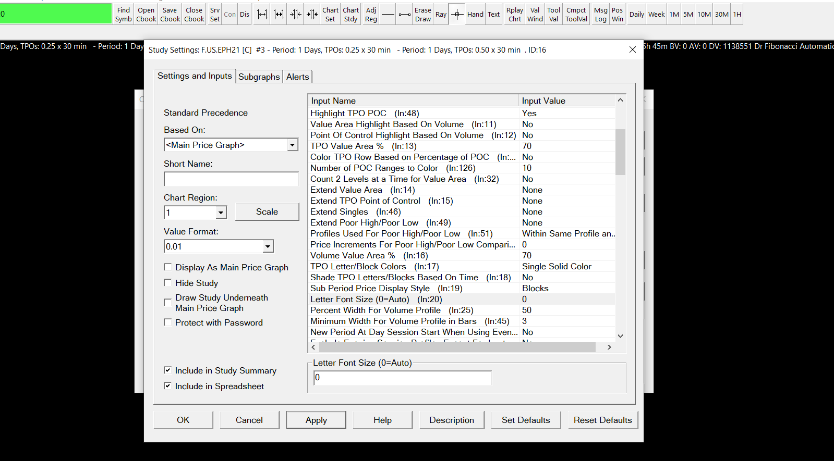Click the bold inward-arrows bar spacing icon
This screenshot has width=834, height=461.
[312, 15]
